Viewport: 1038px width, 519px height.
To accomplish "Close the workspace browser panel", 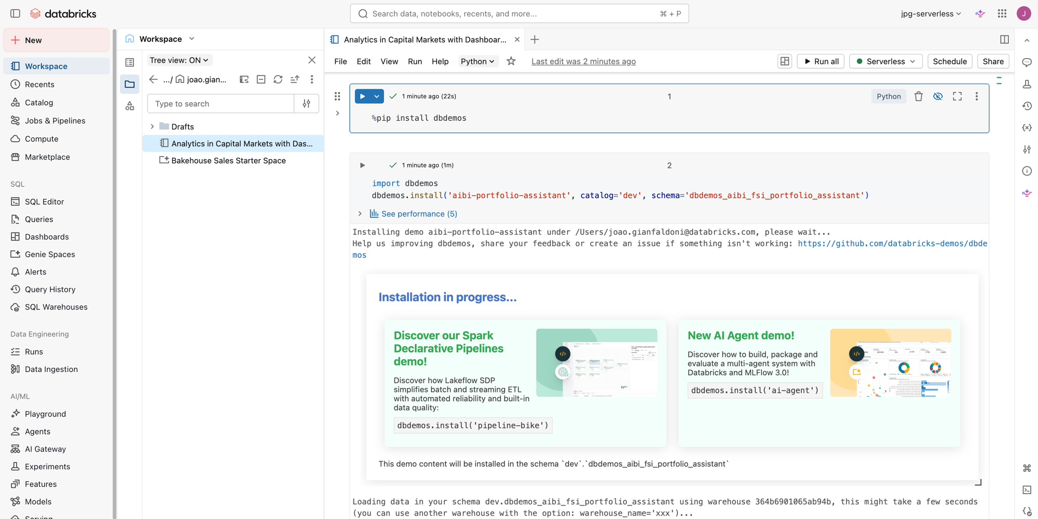I will pos(312,60).
